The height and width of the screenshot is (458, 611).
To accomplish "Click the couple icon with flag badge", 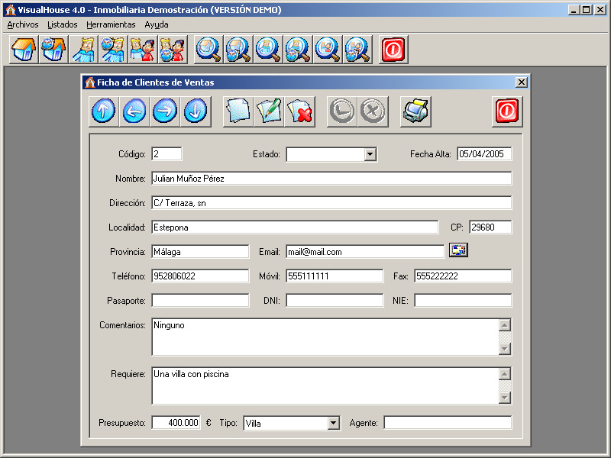I will 173,50.
